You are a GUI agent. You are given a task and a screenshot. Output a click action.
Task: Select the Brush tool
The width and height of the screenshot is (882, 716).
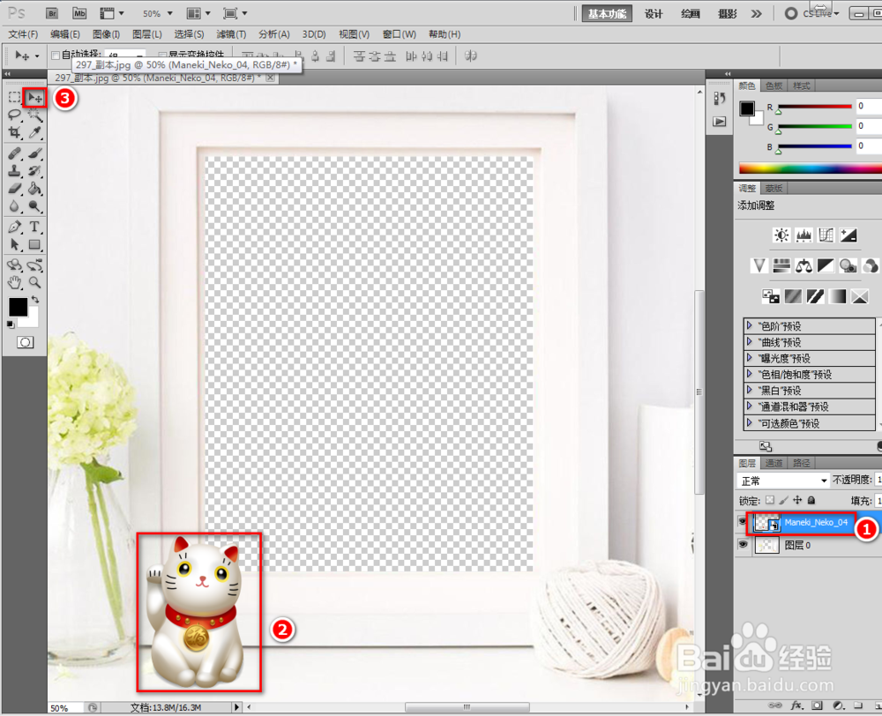tap(35, 153)
